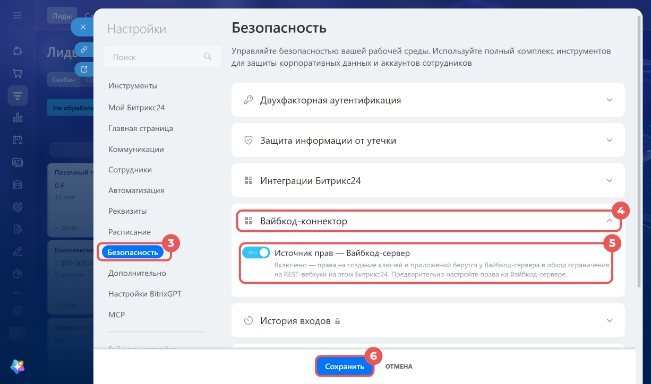651x384 pixels.
Task: Open the target goal sidebar icon
Action: [18, 207]
